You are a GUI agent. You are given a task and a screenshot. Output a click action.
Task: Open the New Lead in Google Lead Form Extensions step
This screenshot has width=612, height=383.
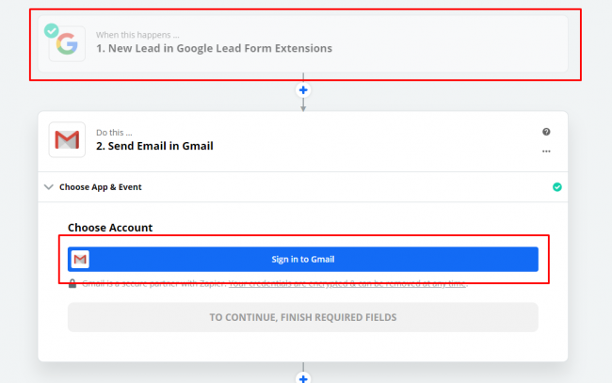tap(214, 48)
